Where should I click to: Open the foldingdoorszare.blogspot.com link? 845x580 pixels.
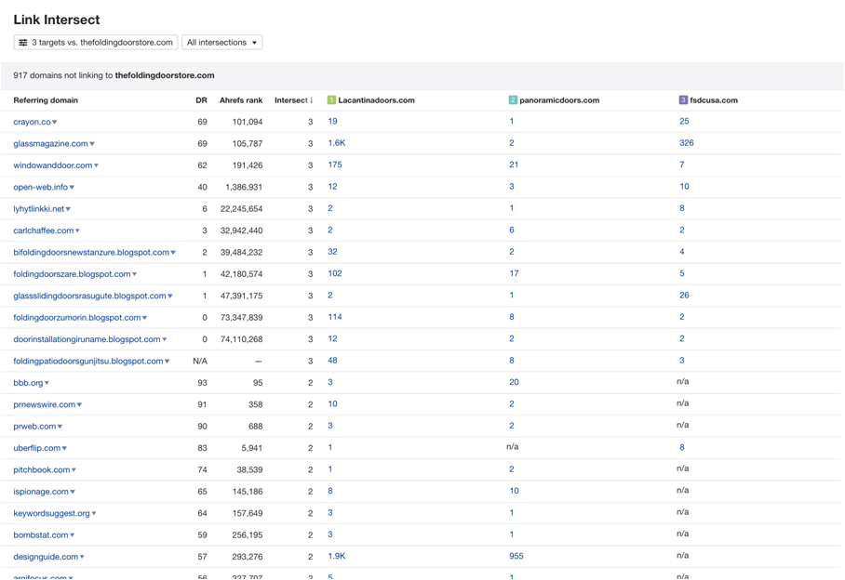(x=72, y=274)
